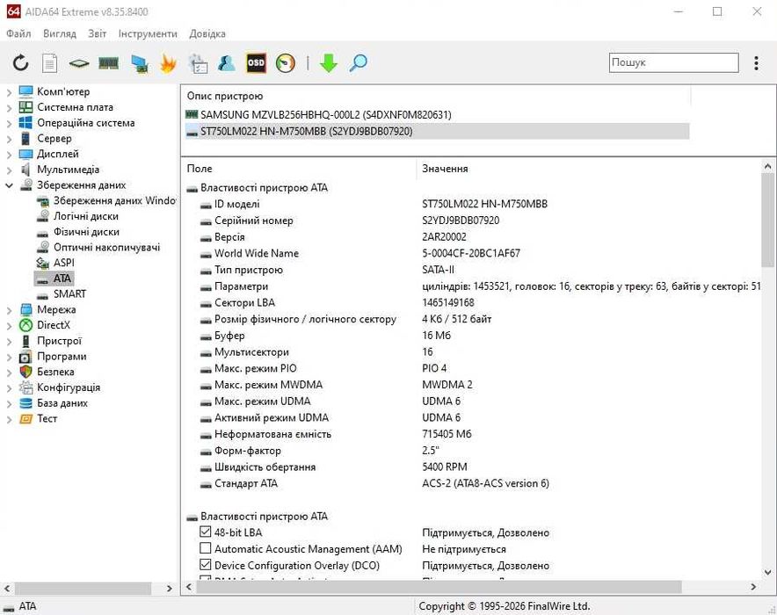Click the magnifier search icon
This screenshot has width=777, height=615.
click(x=358, y=63)
